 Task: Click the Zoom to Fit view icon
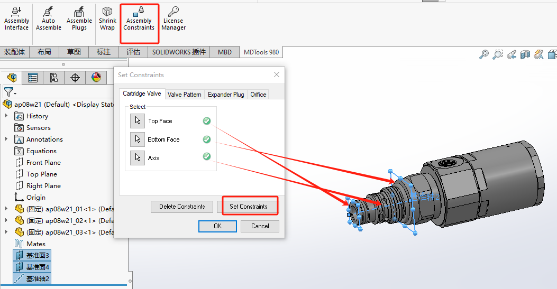pyautogui.click(x=484, y=54)
